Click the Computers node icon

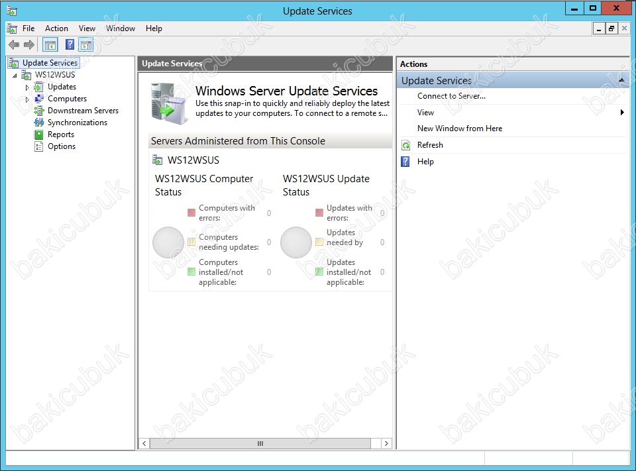[39, 99]
